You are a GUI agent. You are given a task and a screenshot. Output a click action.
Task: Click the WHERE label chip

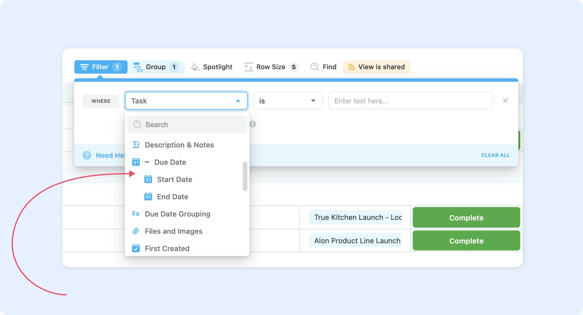(101, 101)
